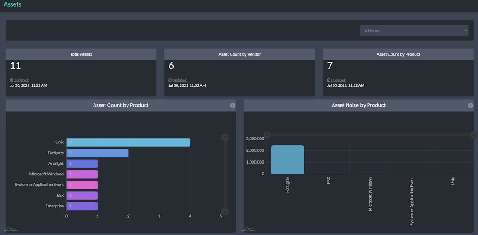
Task: Click clock icon in Asset Count by Product card
Action: (x=329, y=80)
